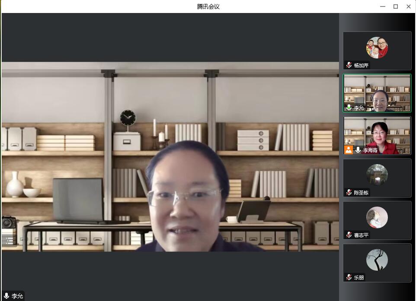Click 乐朋's tree silhouette avatar
Image resolution: width=416 pixels, height=301 pixels.
(x=377, y=260)
